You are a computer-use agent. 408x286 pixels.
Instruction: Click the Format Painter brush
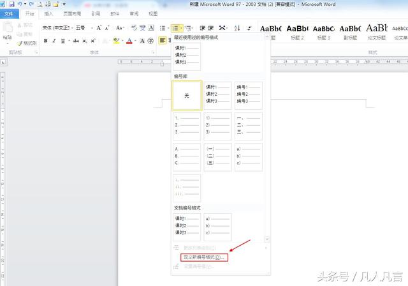pyautogui.click(x=20, y=43)
